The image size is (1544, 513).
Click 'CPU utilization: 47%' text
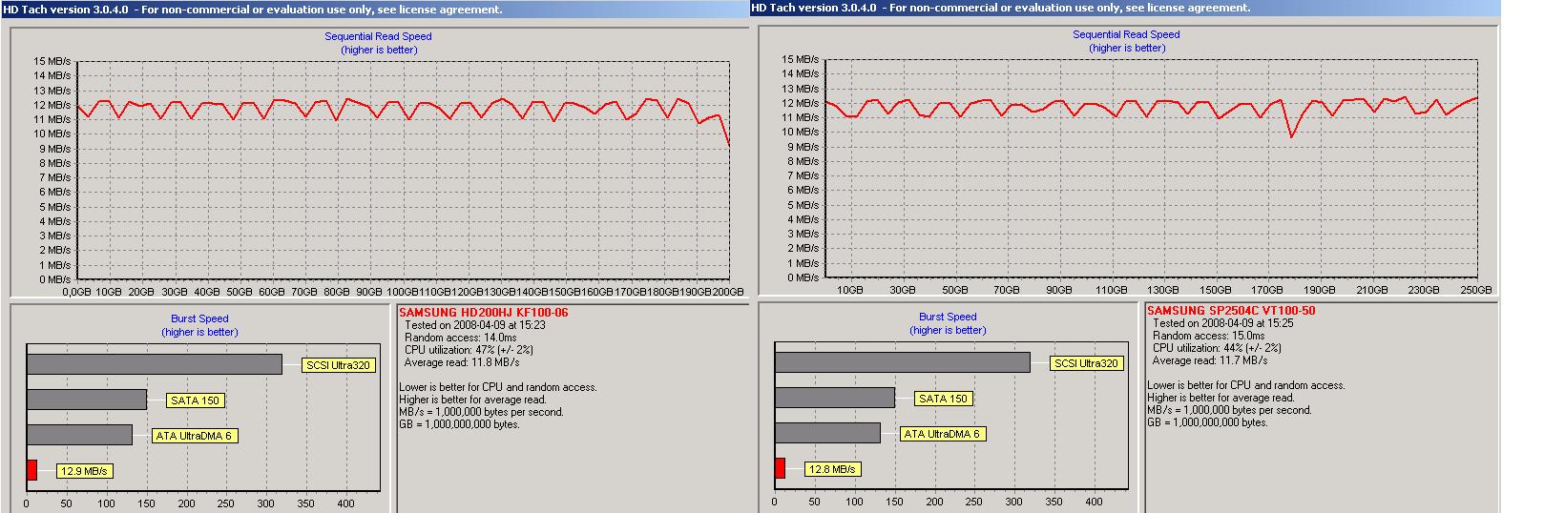pos(469,350)
